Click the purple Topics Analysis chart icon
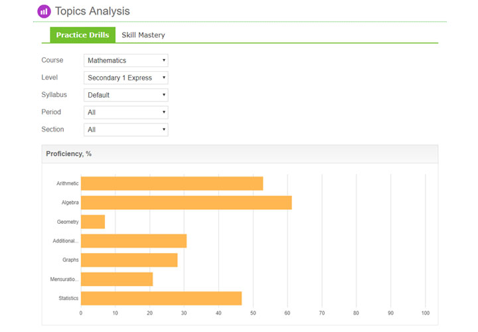This screenshot has height=332, width=478. [44, 11]
